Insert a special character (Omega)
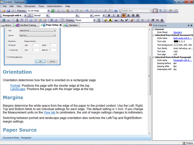The height and width of the screenshot is (145, 194). click(31, 20)
